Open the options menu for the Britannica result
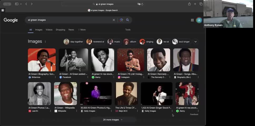The image size is (255, 126). [55, 77]
